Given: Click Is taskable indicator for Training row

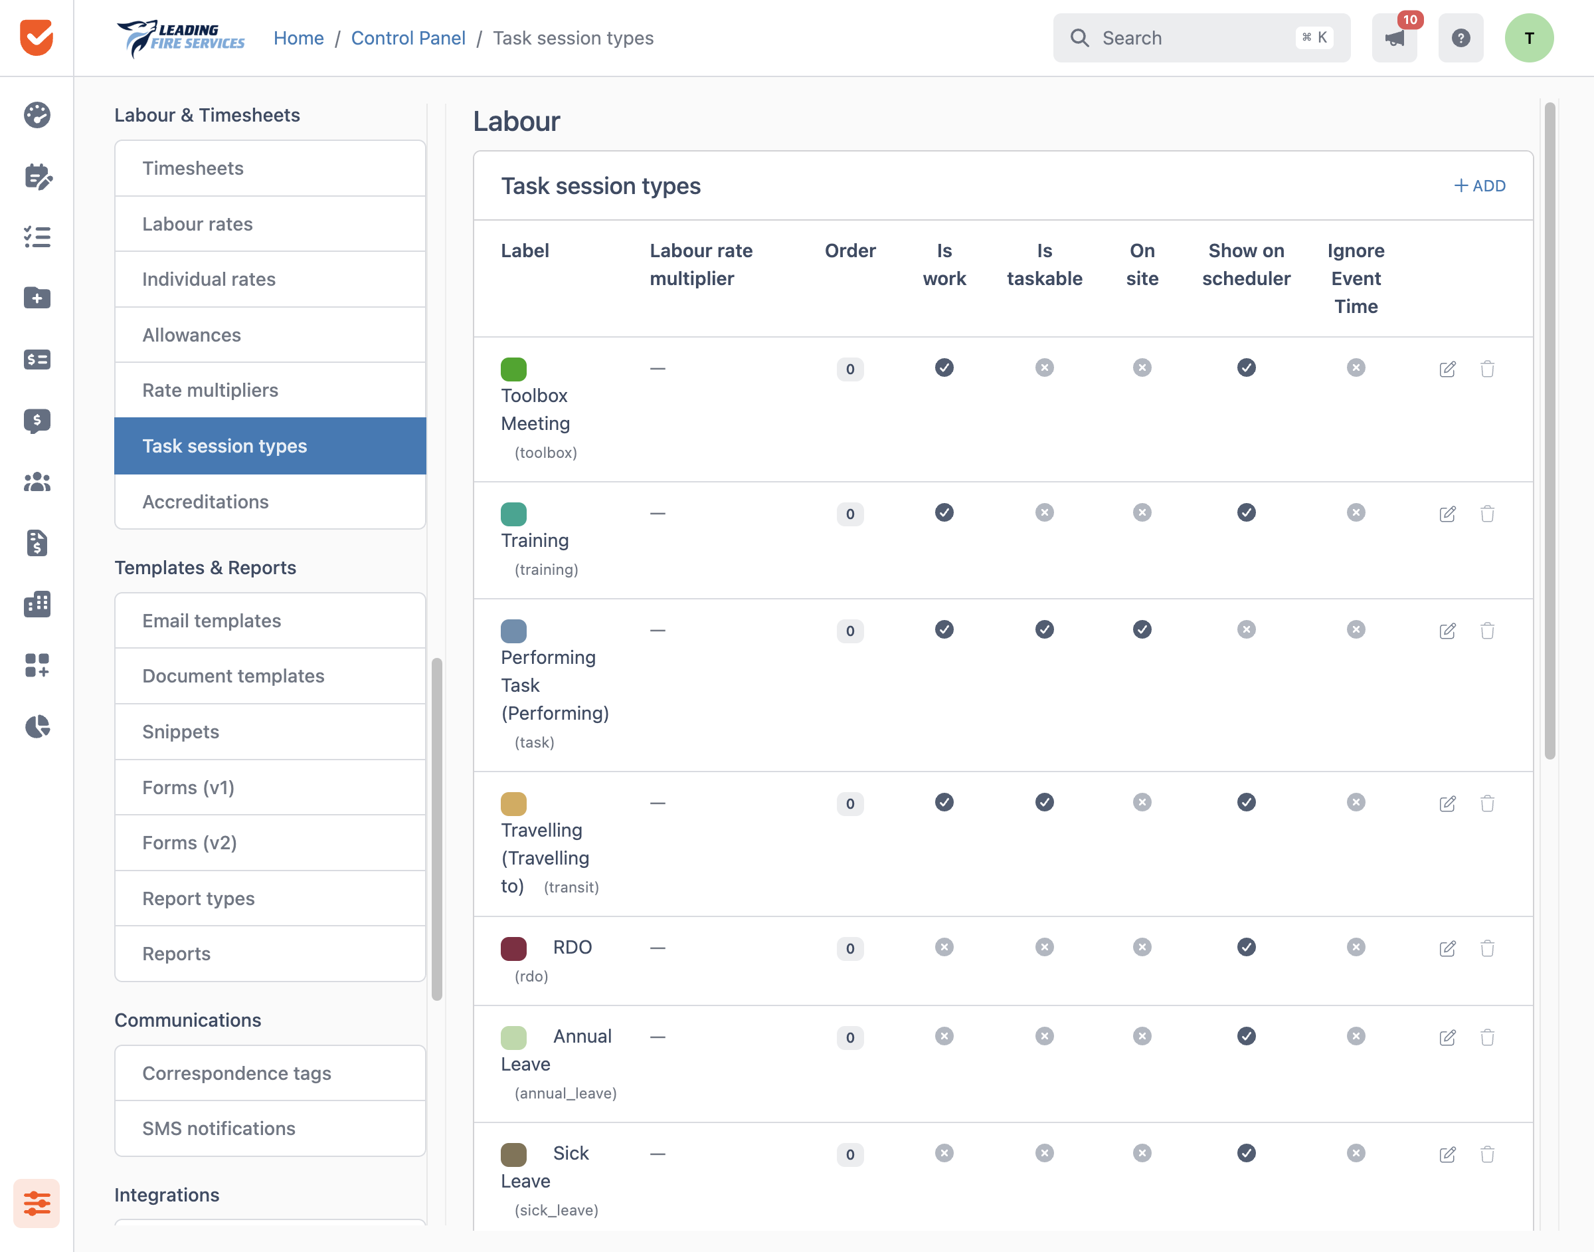Looking at the screenshot, I should 1045,512.
